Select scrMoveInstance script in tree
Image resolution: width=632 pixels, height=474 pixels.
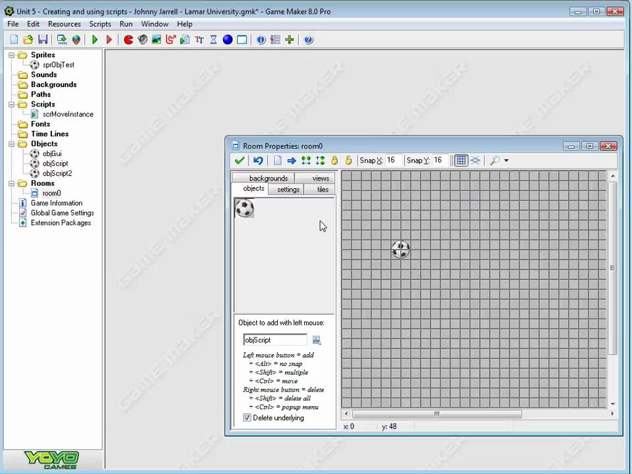[x=68, y=114]
